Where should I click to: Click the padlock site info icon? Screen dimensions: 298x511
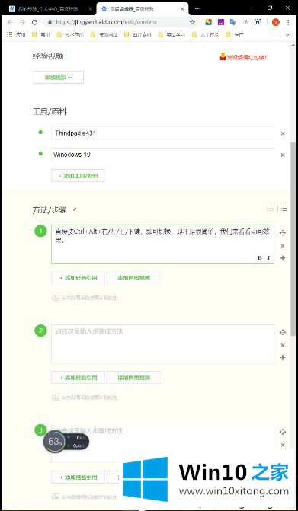pos(50,23)
